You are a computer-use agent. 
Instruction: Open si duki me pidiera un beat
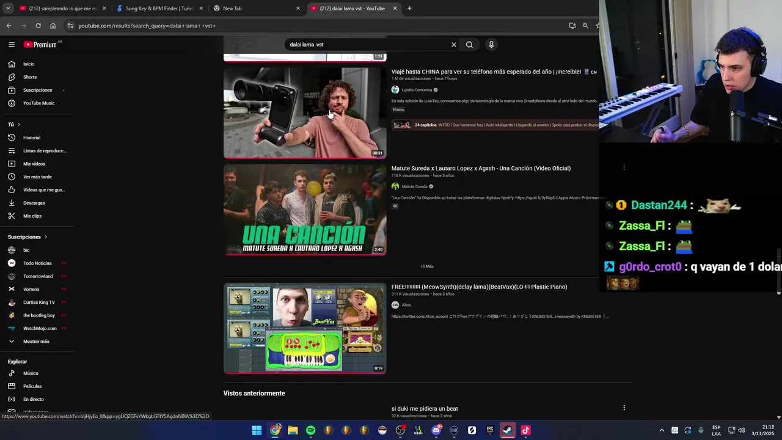[x=425, y=409]
